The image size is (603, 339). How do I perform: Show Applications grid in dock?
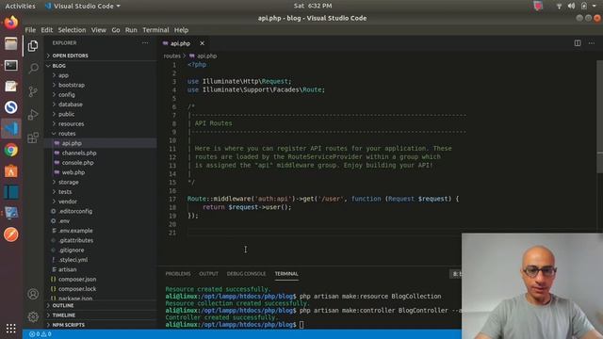pyautogui.click(x=10, y=329)
